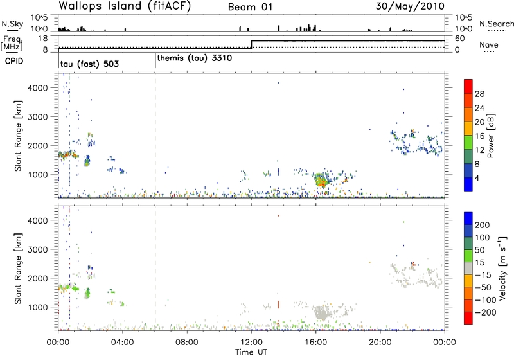Screen dimensions: 514x356
Task: Click the frequency step-up line at 12:00
Action: tap(251, 44)
